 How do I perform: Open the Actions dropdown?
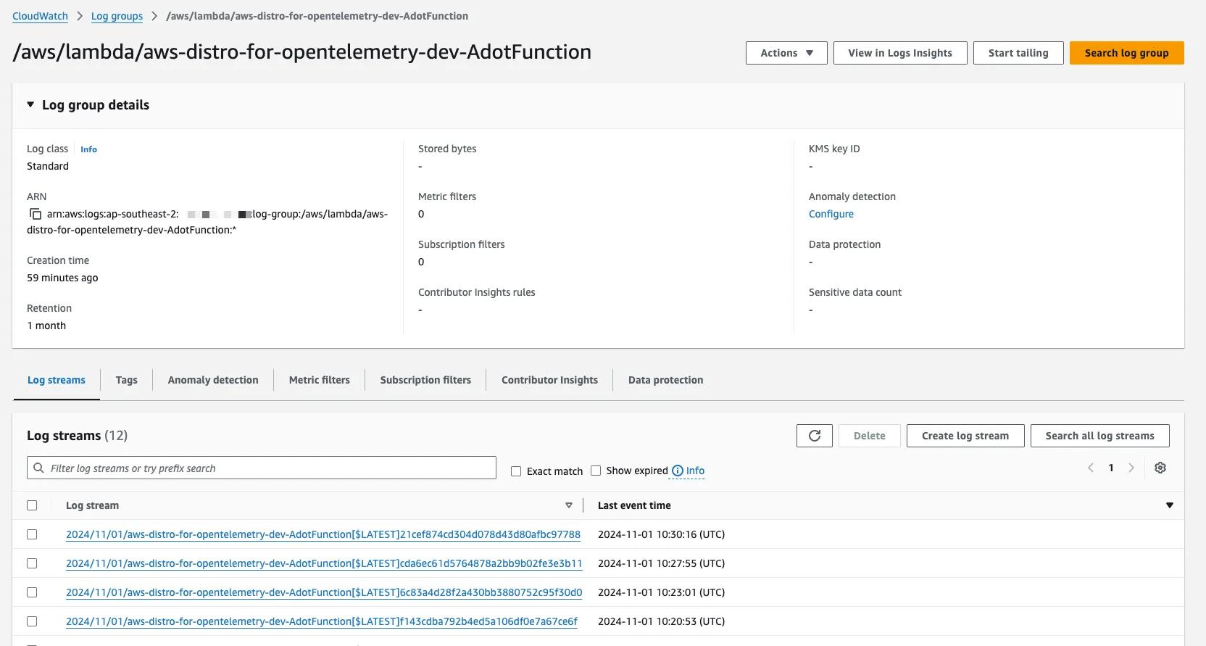tap(786, 53)
